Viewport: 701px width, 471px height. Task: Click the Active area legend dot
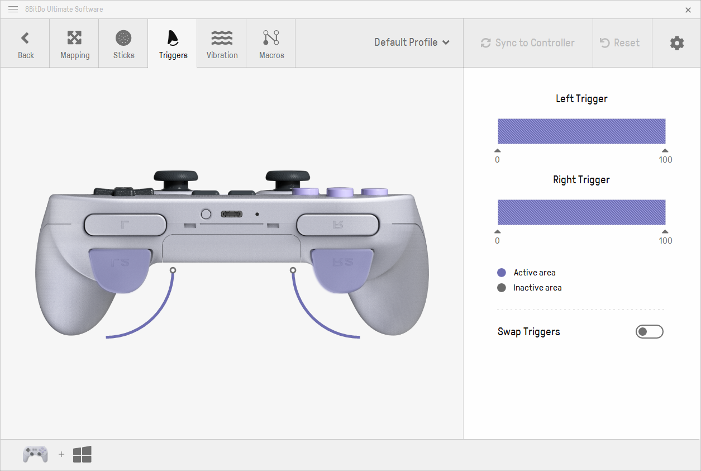tap(502, 273)
